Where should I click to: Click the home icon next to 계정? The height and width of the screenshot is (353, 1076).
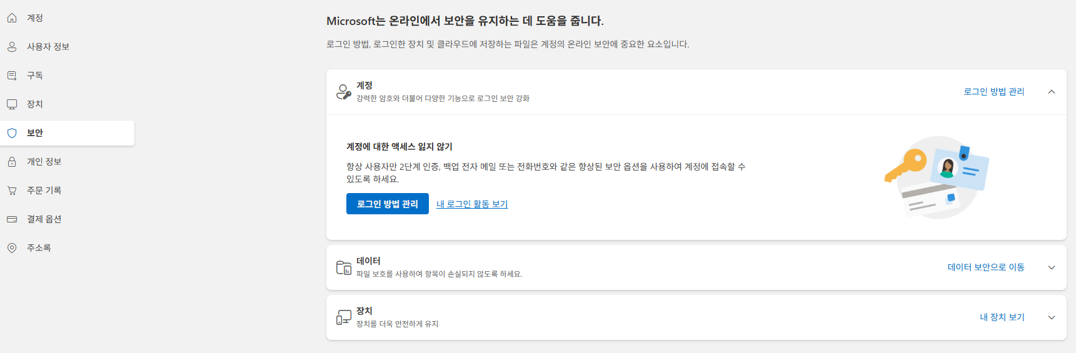pyautogui.click(x=12, y=18)
